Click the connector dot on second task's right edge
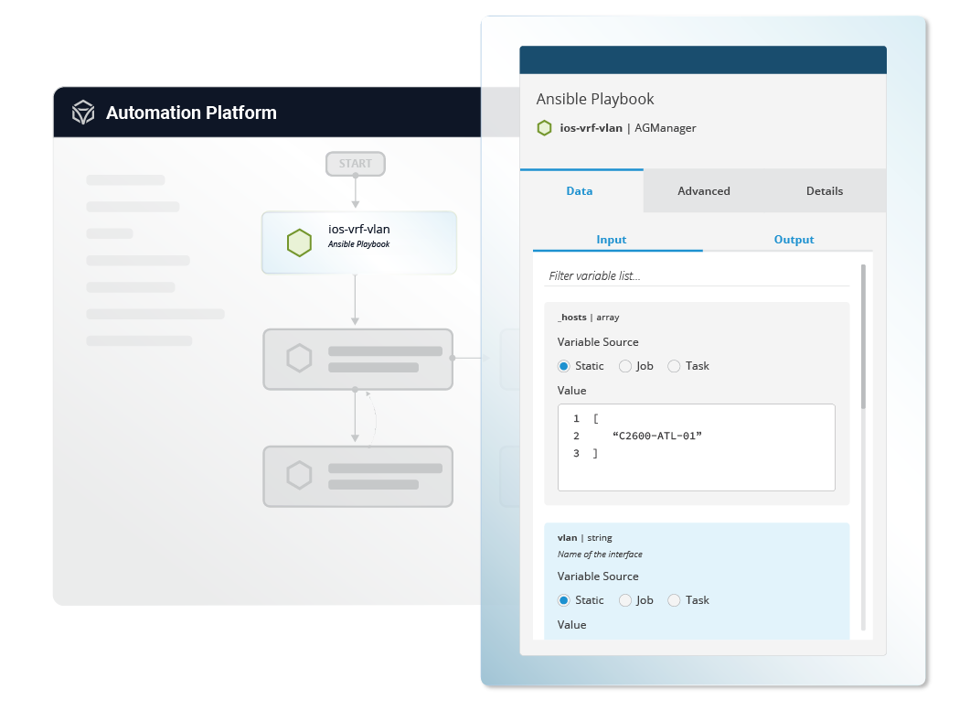The height and width of the screenshot is (711, 970). point(453,359)
